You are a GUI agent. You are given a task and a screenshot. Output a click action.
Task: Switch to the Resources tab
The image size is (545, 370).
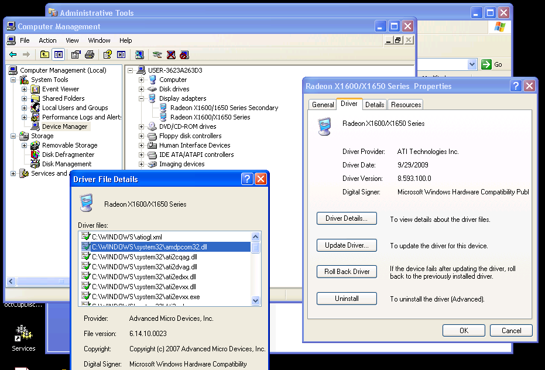click(x=406, y=104)
